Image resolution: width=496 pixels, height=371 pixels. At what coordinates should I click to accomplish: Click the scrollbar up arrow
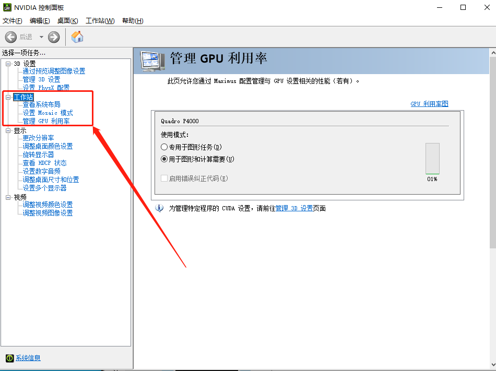pos(493,53)
